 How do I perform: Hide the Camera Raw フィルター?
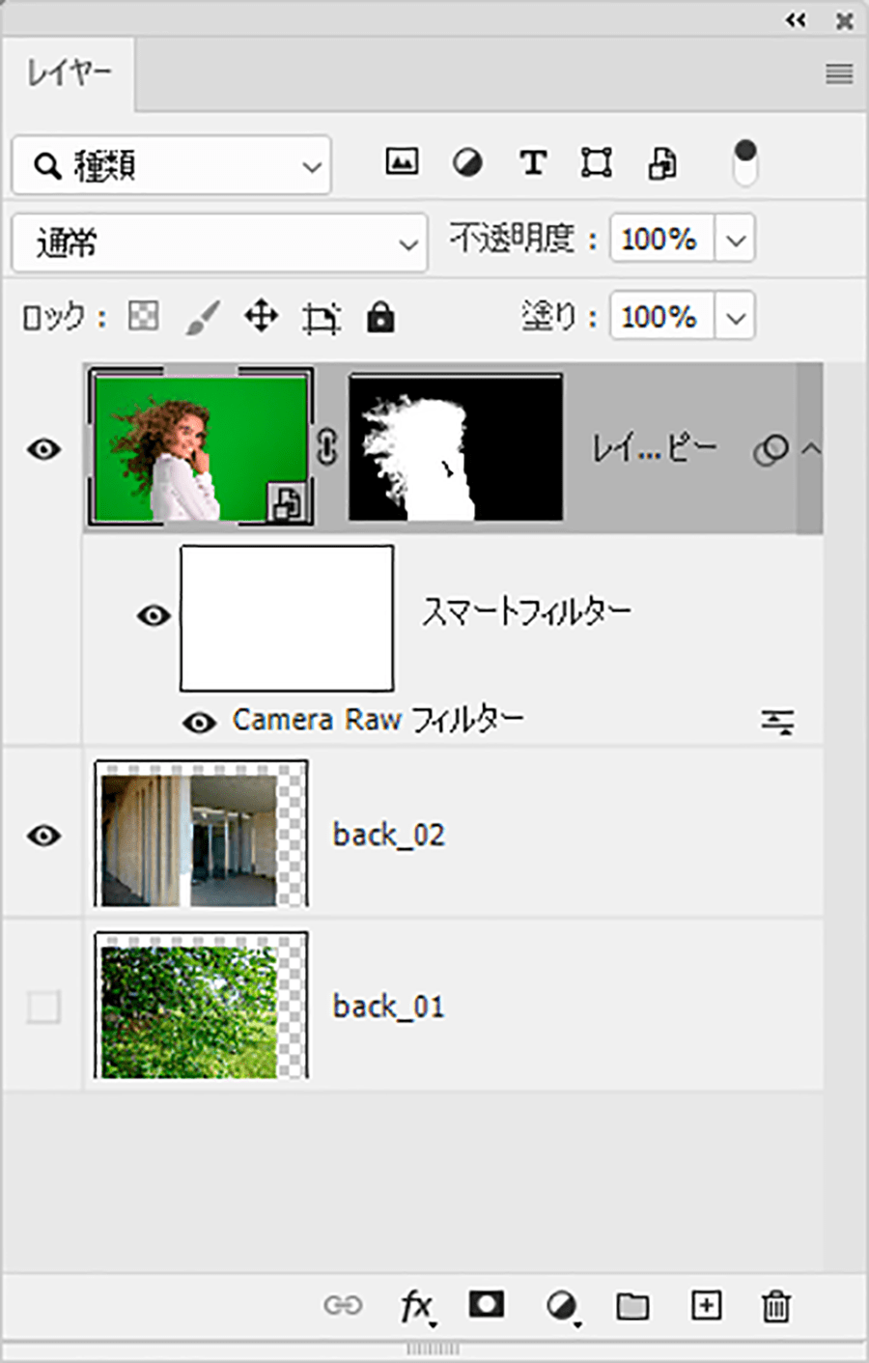(x=199, y=722)
